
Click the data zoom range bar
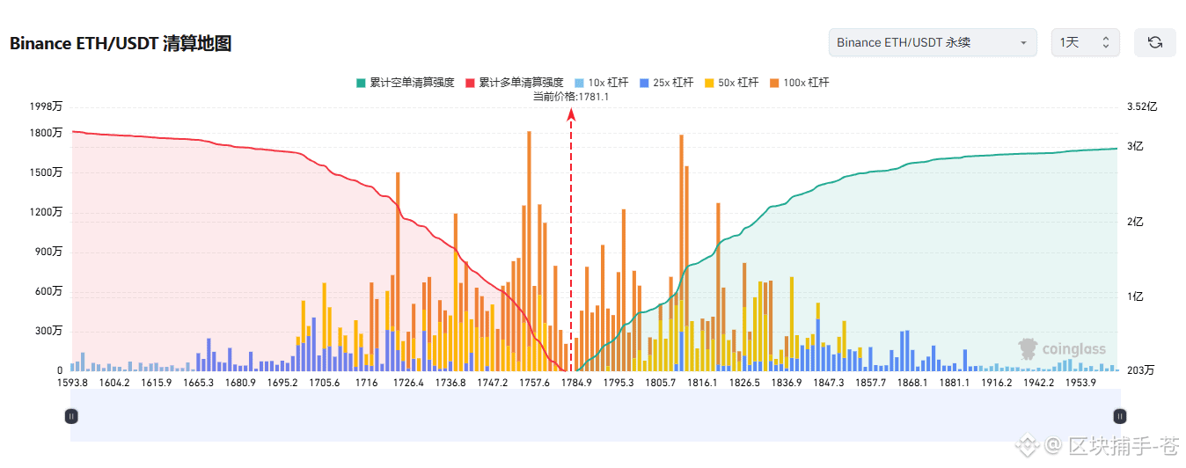(596, 415)
